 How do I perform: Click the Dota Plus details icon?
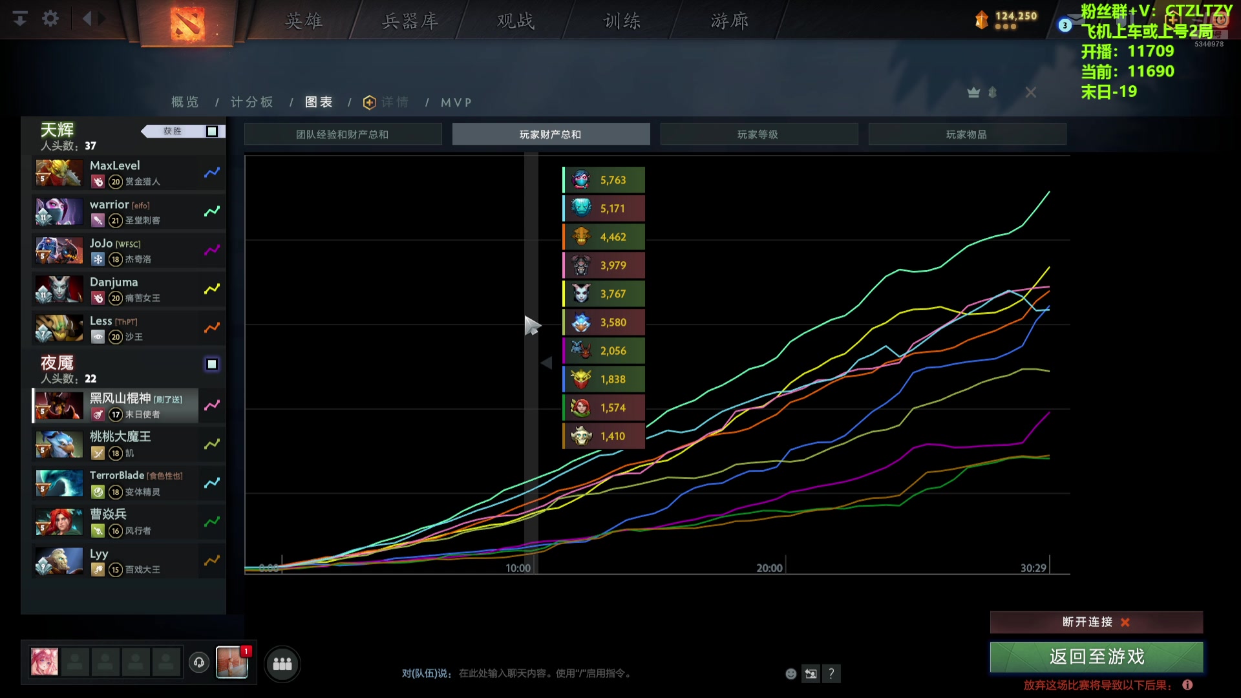[x=370, y=102]
